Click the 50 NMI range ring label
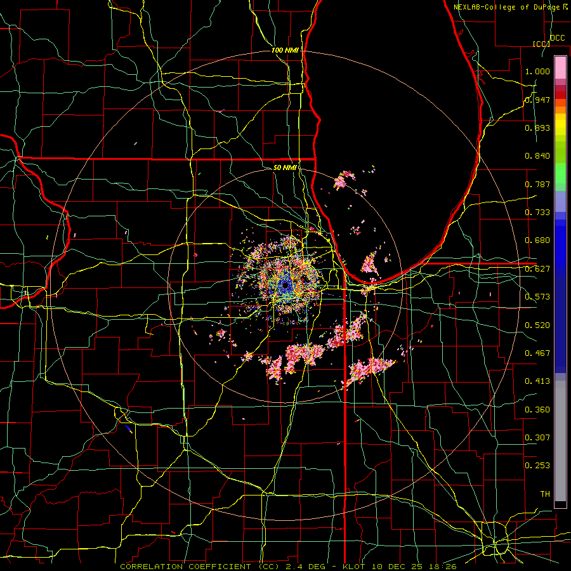571x571 pixels. point(285,167)
